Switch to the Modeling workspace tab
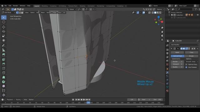This screenshot has width=200, height=112. click(x=44, y=6)
